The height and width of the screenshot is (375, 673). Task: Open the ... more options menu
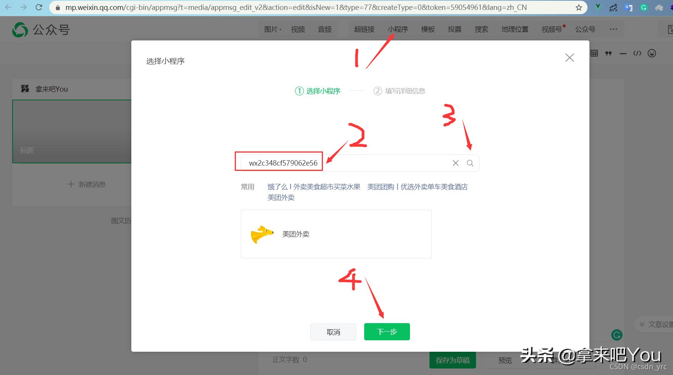pos(613,29)
